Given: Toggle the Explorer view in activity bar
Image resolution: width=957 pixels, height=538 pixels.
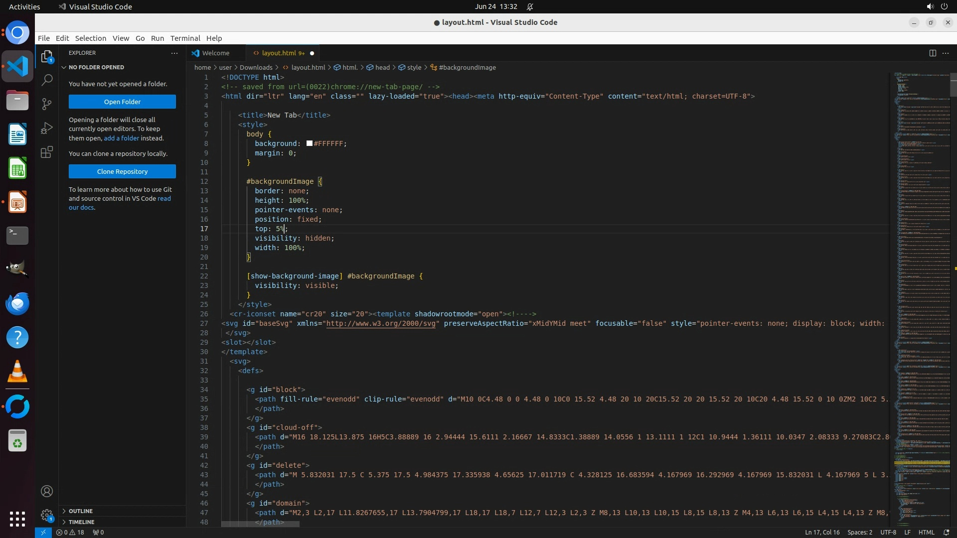Looking at the screenshot, I should [x=47, y=56].
